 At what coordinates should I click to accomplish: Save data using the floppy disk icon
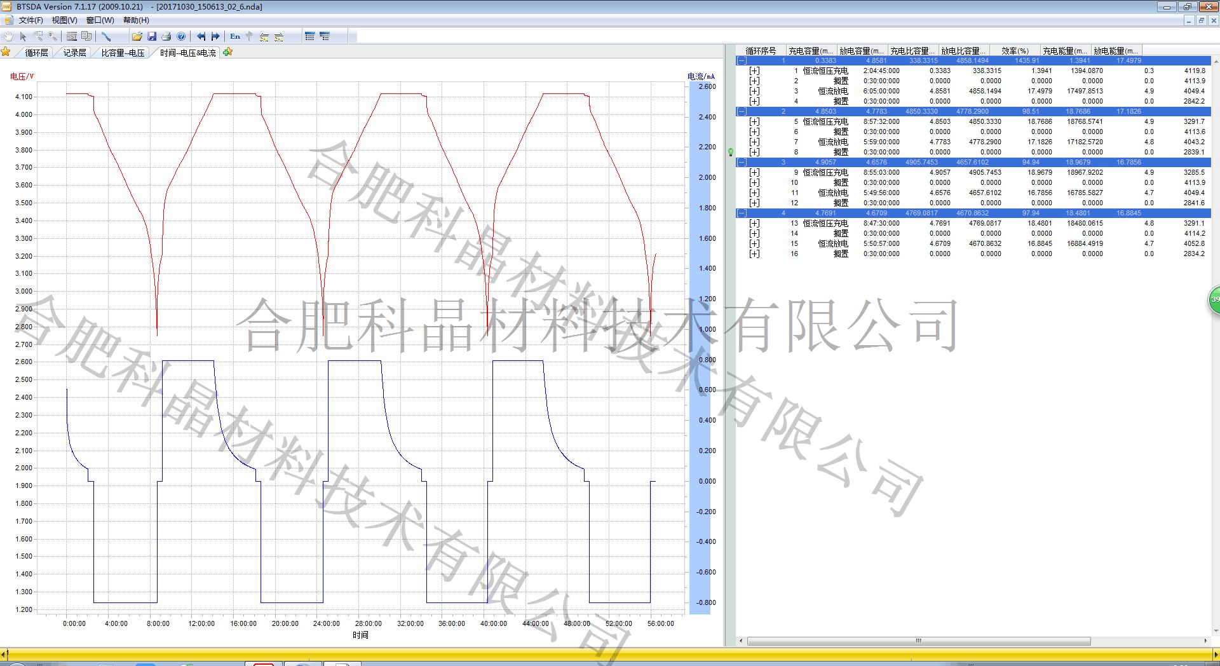point(152,37)
